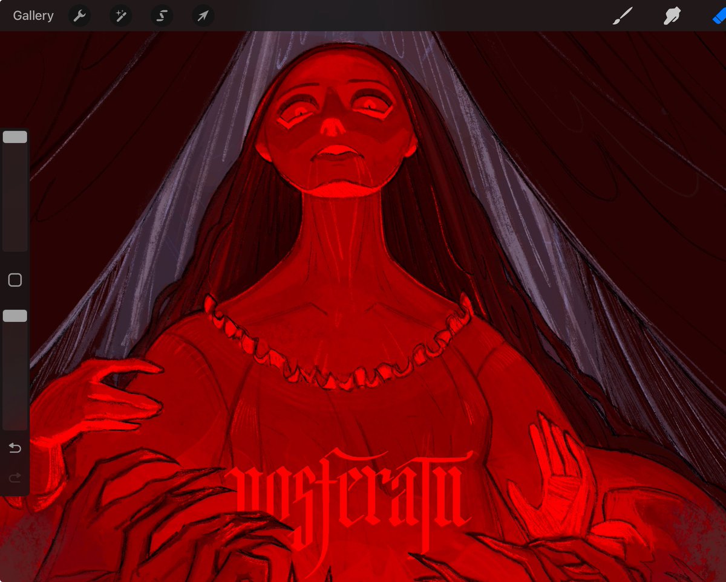Select the Smudge tool
This screenshot has width=726, height=582.
pyautogui.click(x=672, y=16)
